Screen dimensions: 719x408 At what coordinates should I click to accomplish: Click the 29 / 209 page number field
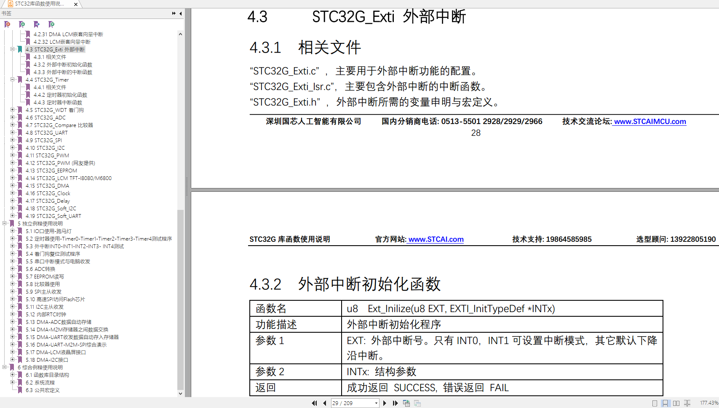tap(352, 403)
